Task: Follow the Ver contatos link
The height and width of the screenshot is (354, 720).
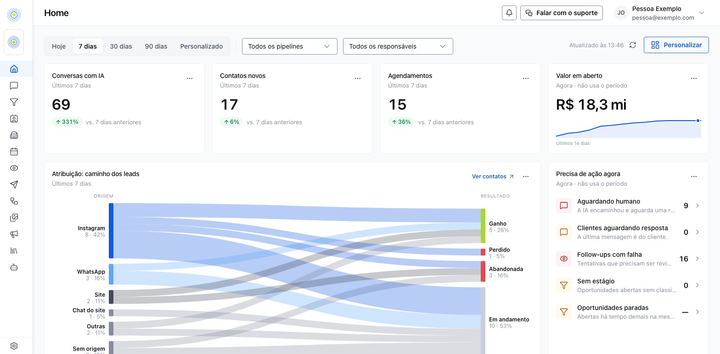Action: pyautogui.click(x=493, y=177)
